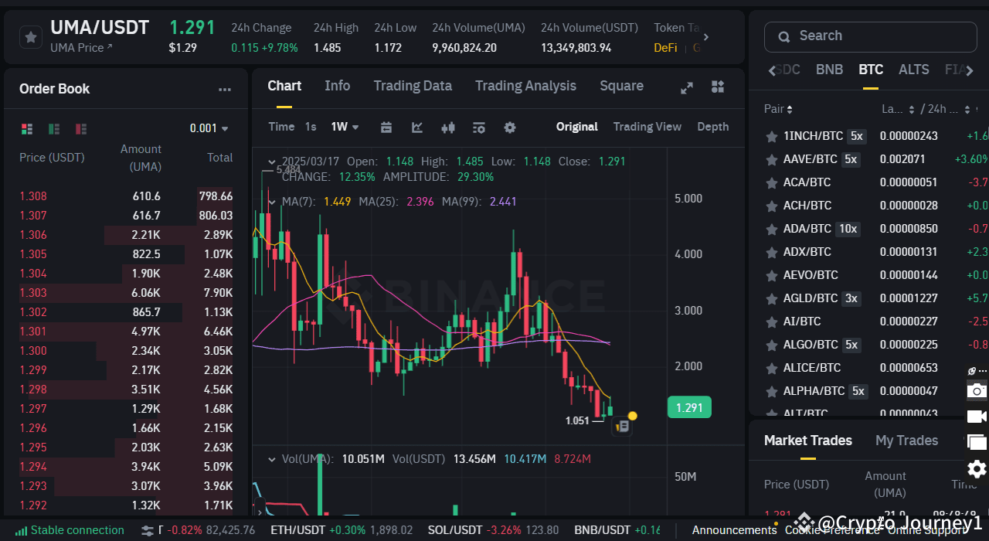
Task: Open the BNB pairs tab
Action: pyautogui.click(x=829, y=69)
